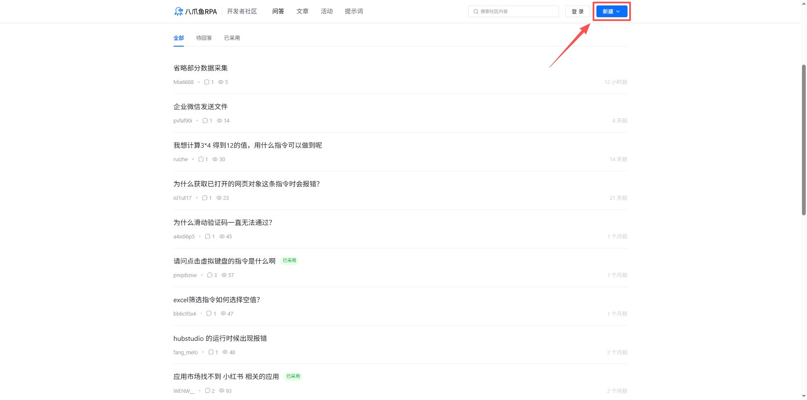Image resolution: width=807 pixels, height=400 pixels.
Task: Click 已采用 badge on 虚拟键盘 question
Action: click(x=290, y=261)
